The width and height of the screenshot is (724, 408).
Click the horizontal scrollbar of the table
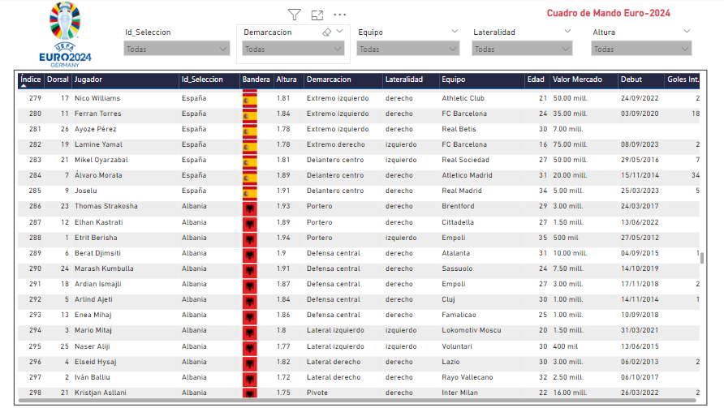[x=357, y=400]
